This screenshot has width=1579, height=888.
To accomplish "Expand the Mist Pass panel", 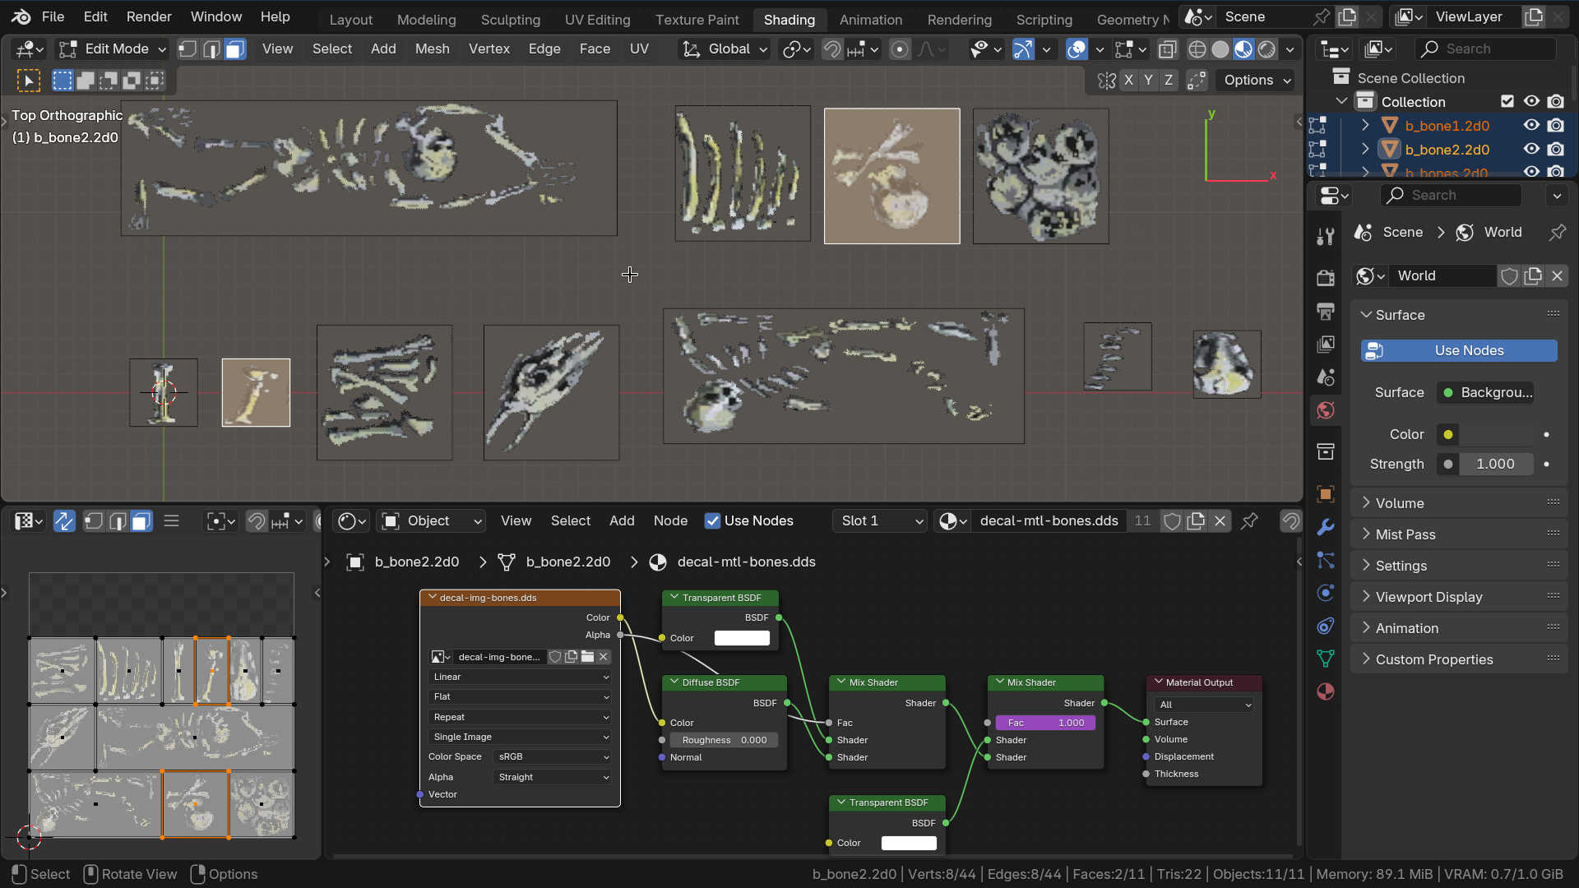I will pyautogui.click(x=1405, y=534).
